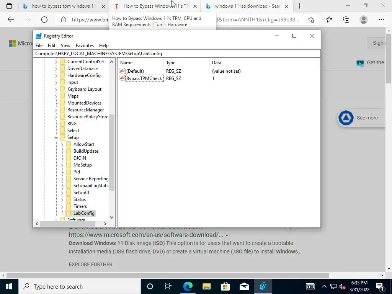This screenshot has height=294, width=392.
Task: Switch to 'windows 11 iso download' tab
Action: [248, 6]
